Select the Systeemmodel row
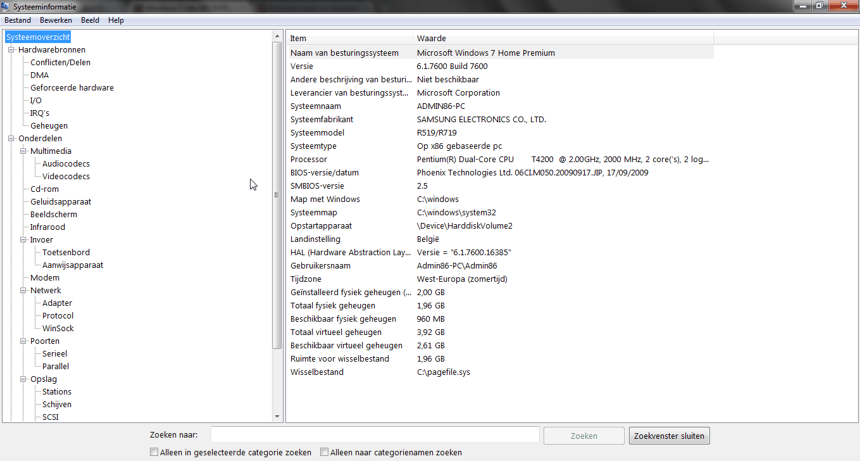The height and width of the screenshot is (461, 860). 501,133
